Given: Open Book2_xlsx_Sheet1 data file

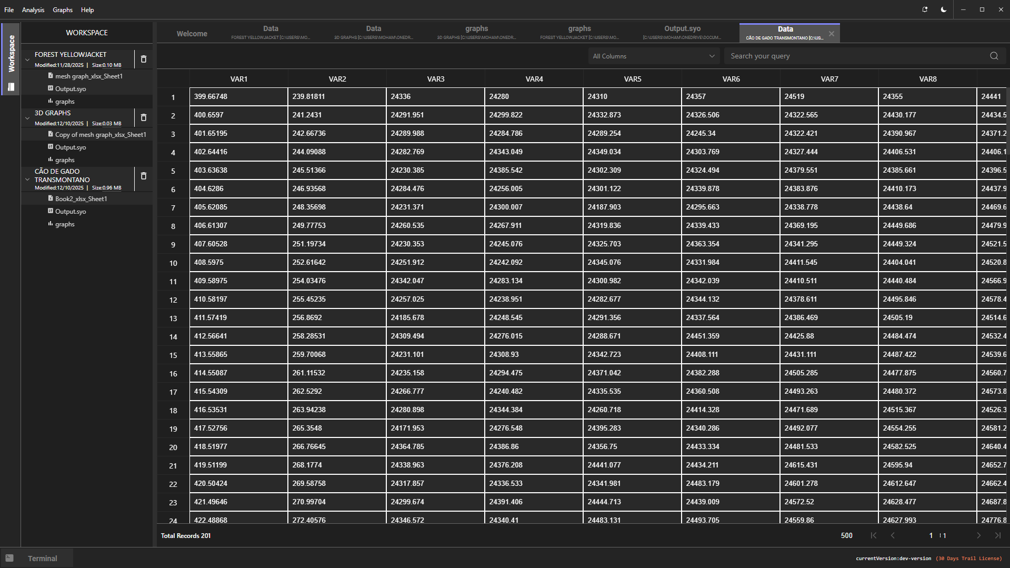Looking at the screenshot, I should tap(81, 199).
